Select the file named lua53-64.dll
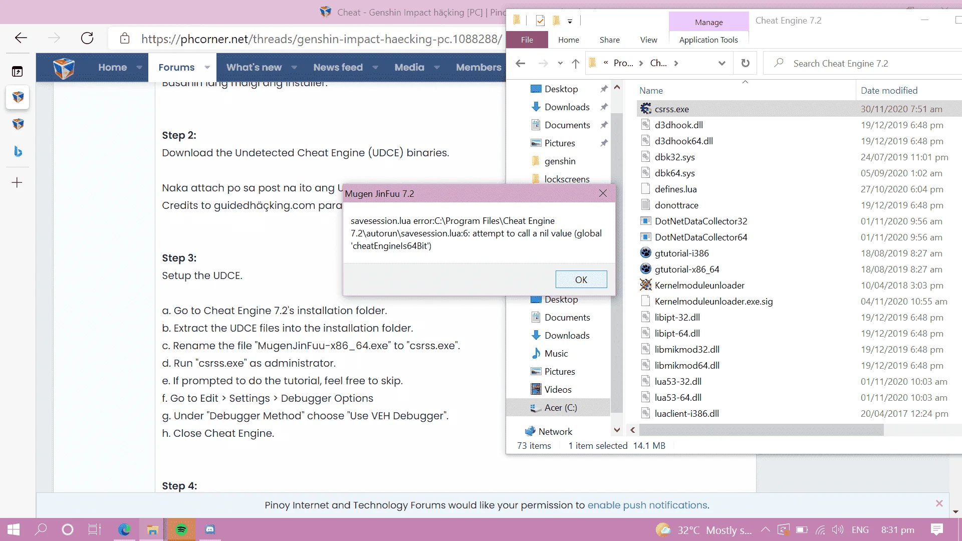The width and height of the screenshot is (962, 541). [678, 398]
